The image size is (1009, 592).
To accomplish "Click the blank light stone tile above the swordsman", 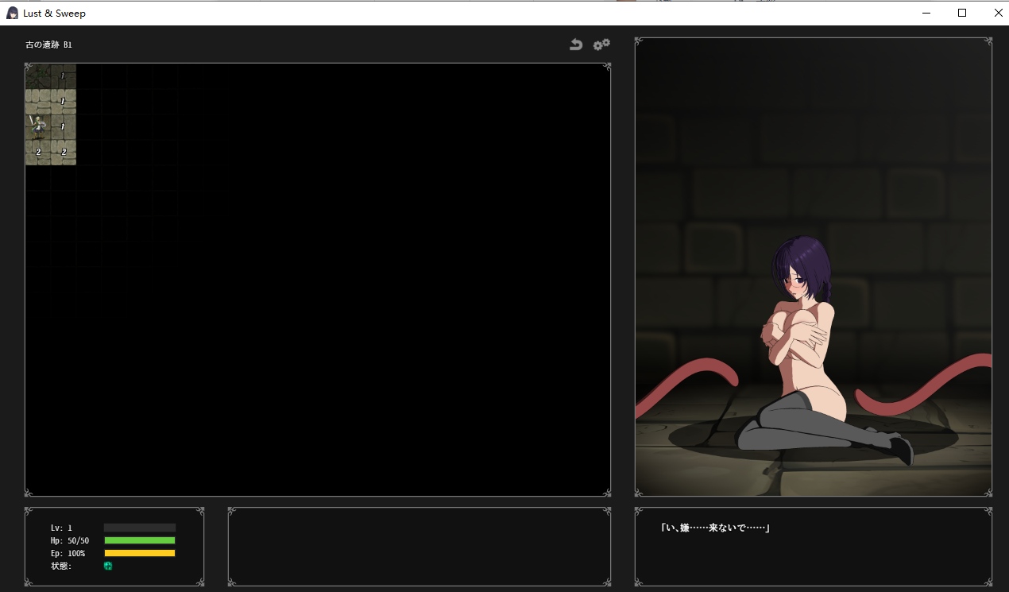I will click(38, 102).
